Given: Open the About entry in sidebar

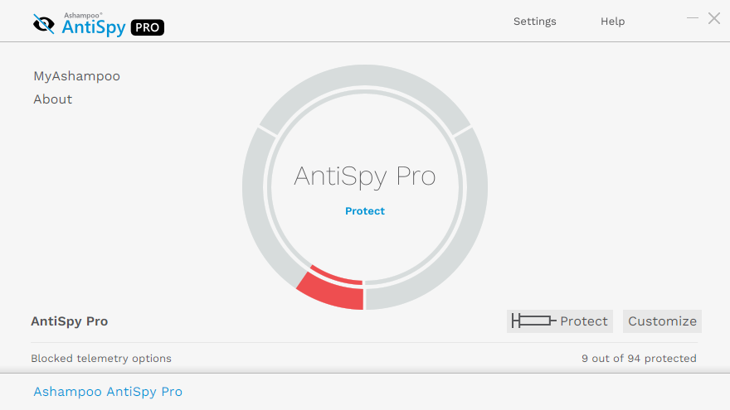Looking at the screenshot, I should point(52,99).
